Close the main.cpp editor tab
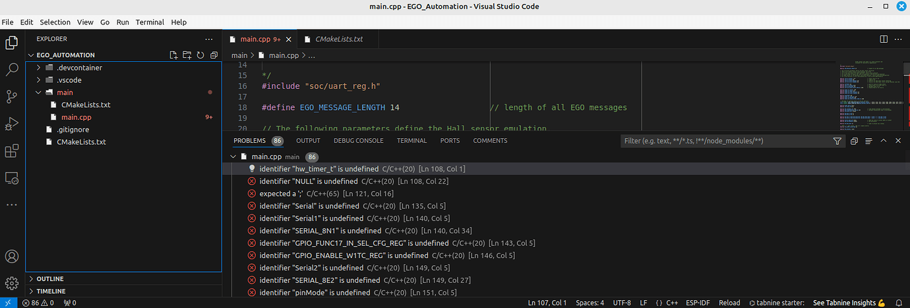This screenshot has height=308, width=910. [289, 39]
